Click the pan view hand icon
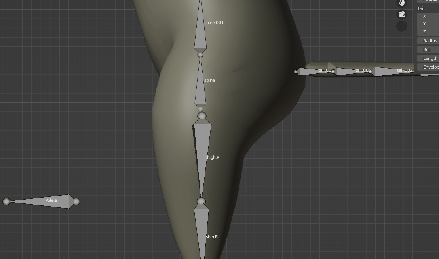The image size is (439, 259). pyautogui.click(x=402, y=2)
